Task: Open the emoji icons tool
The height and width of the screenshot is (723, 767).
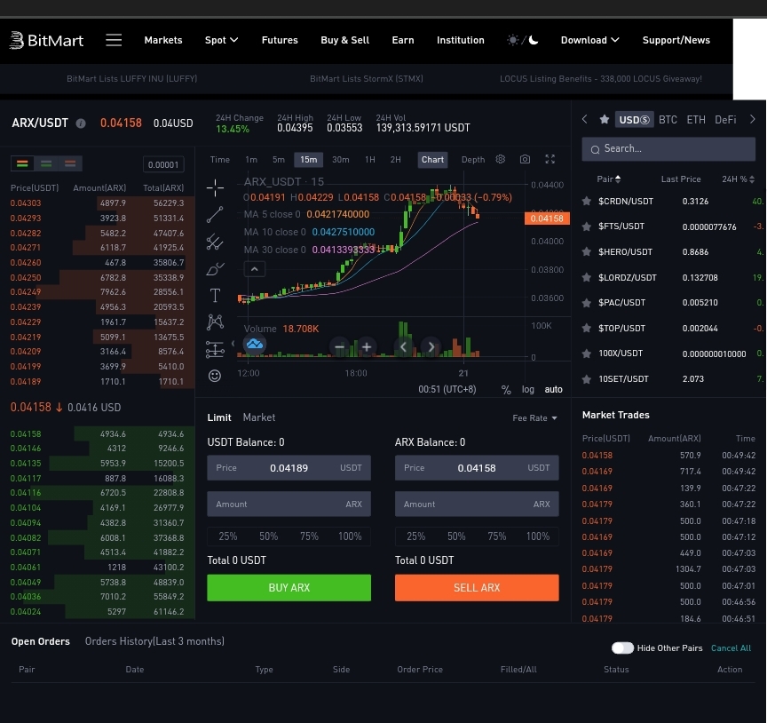Action: click(215, 376)
